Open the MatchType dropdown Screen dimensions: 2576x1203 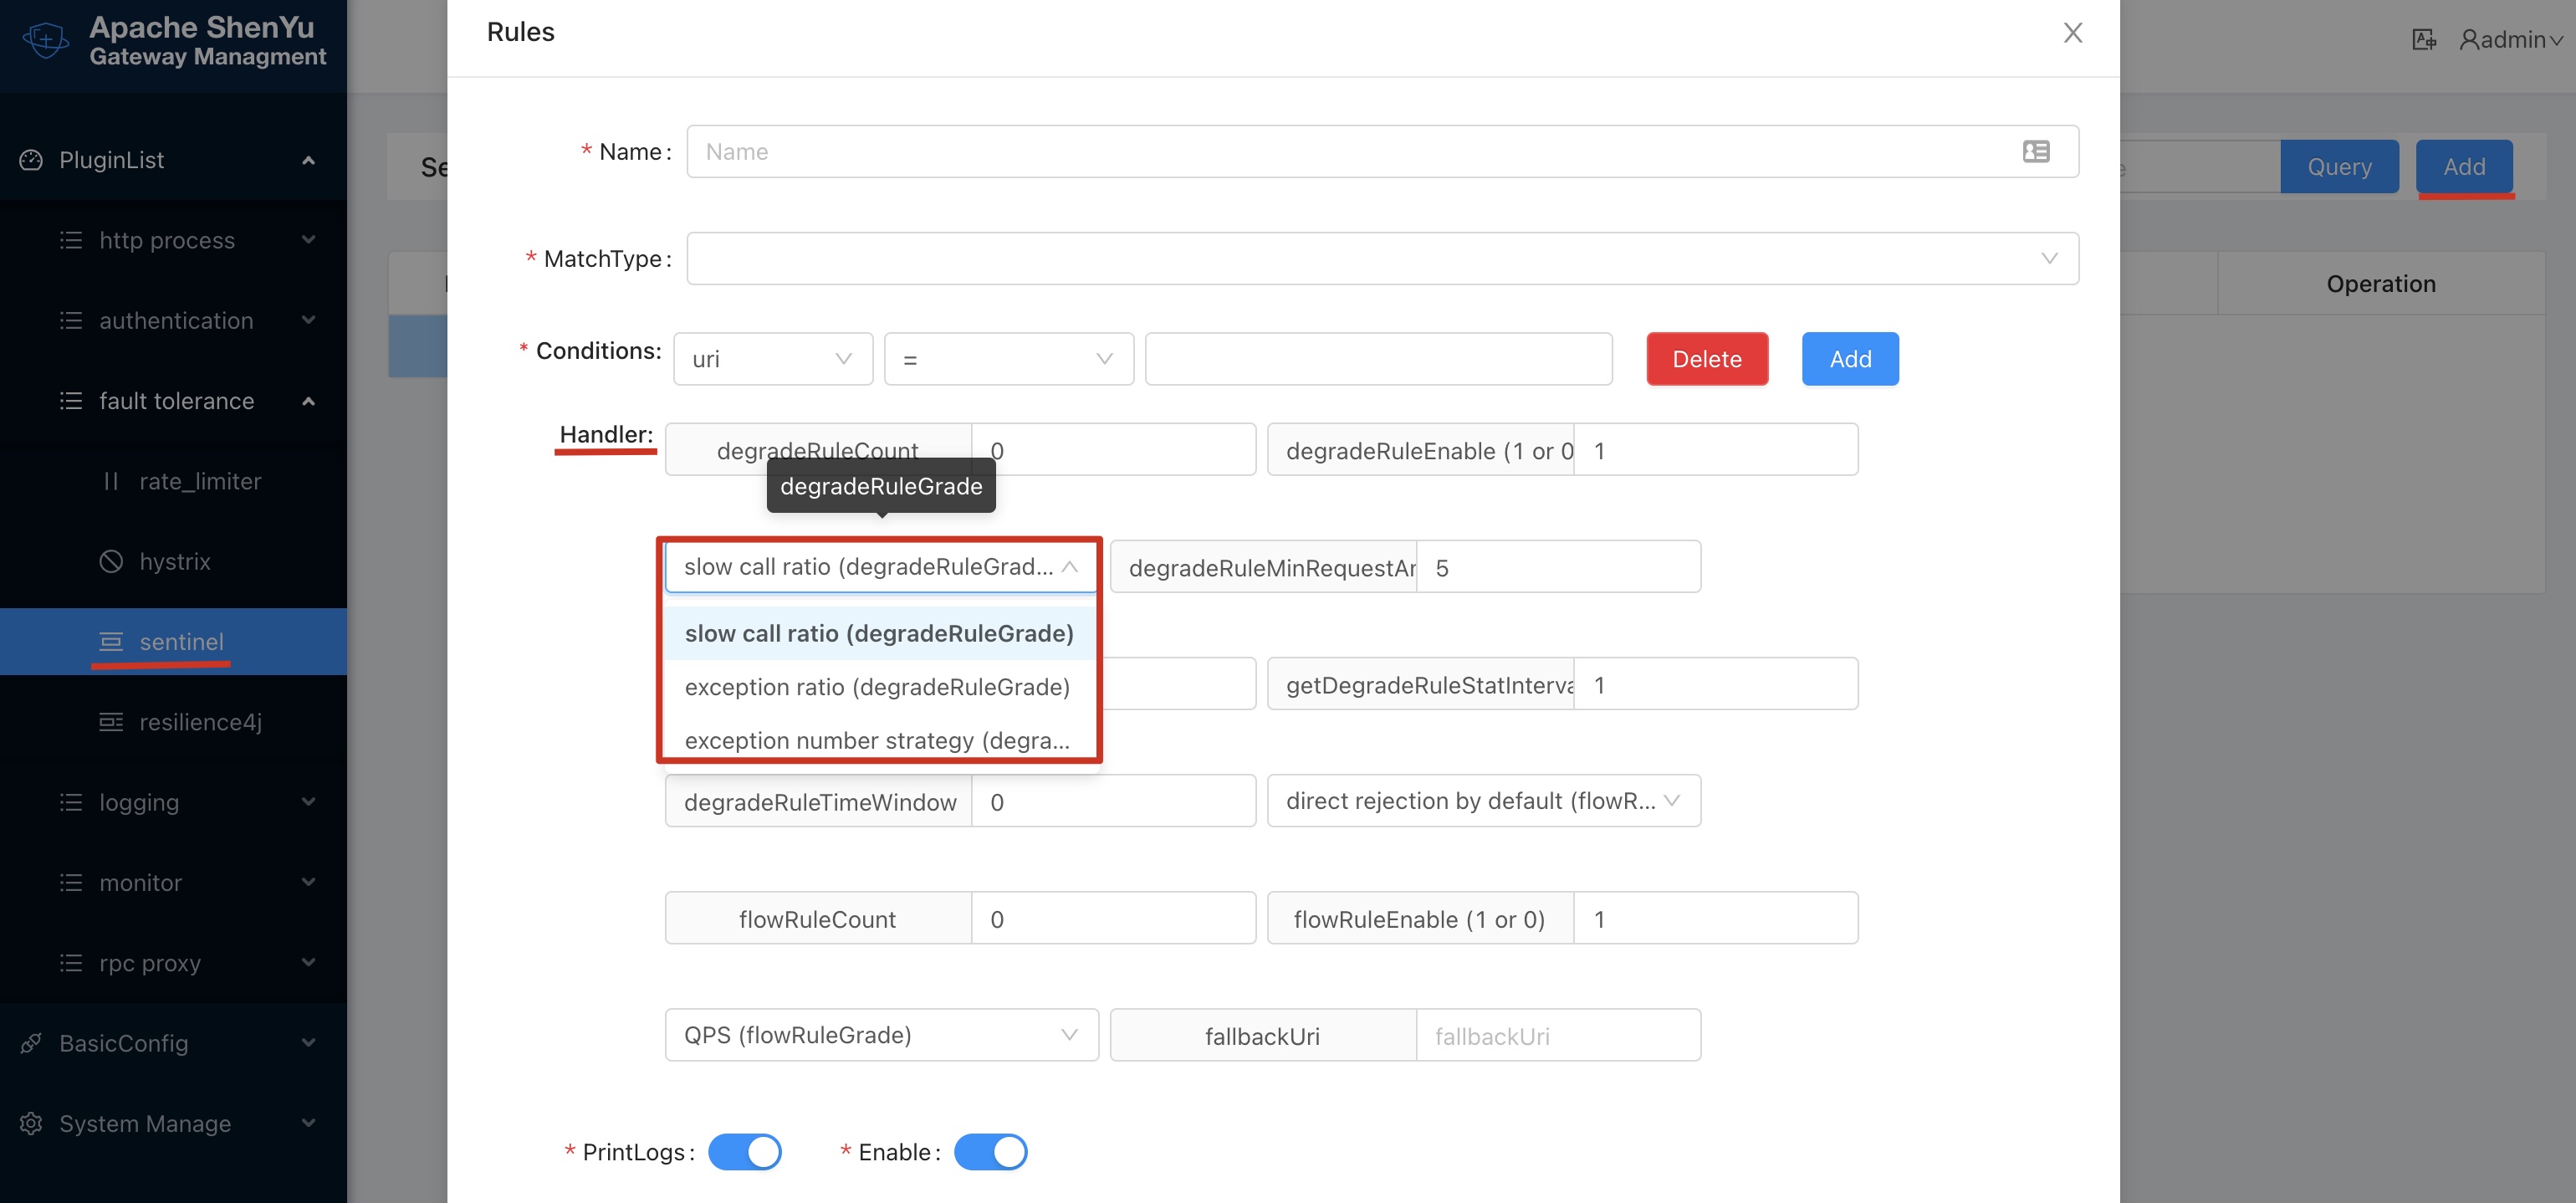1383,258
